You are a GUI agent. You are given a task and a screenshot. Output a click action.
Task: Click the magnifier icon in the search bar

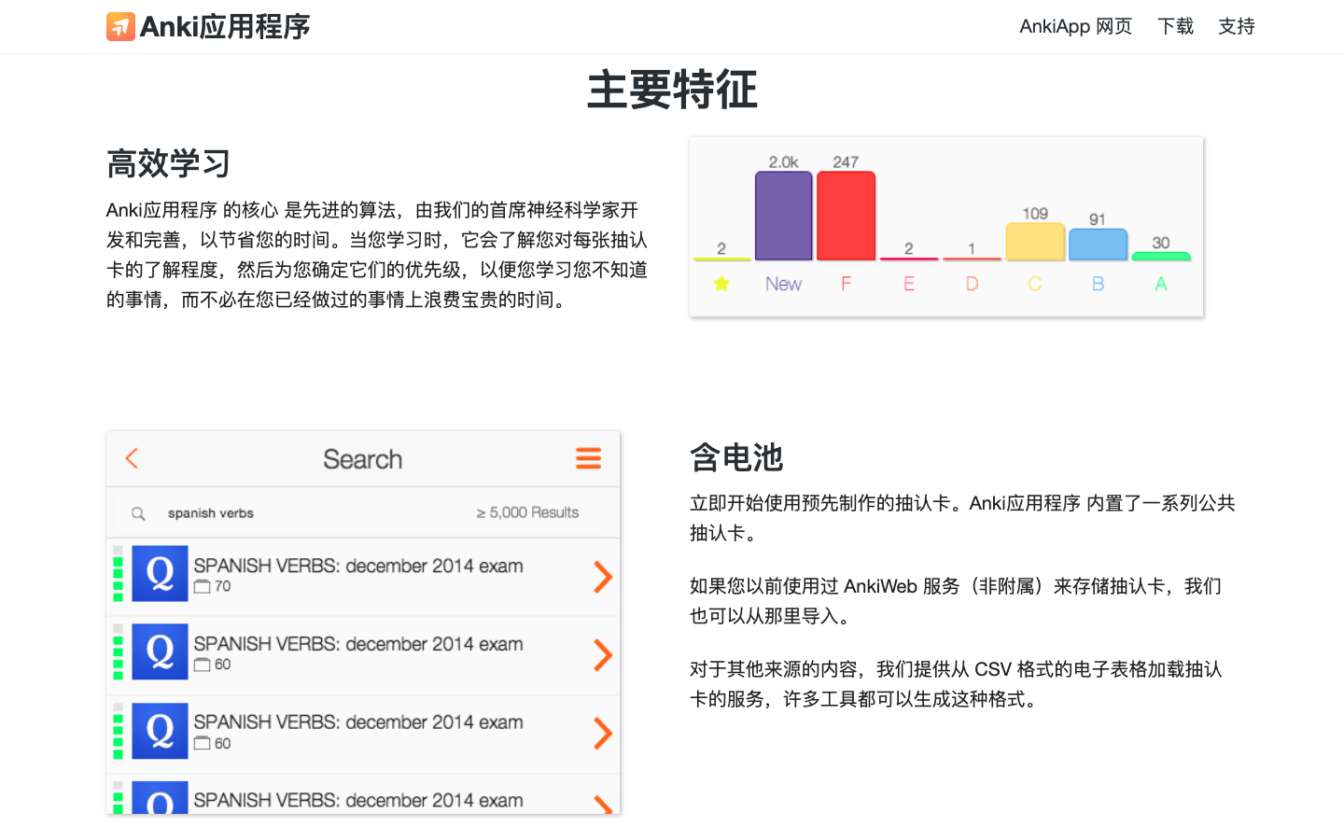138,513
